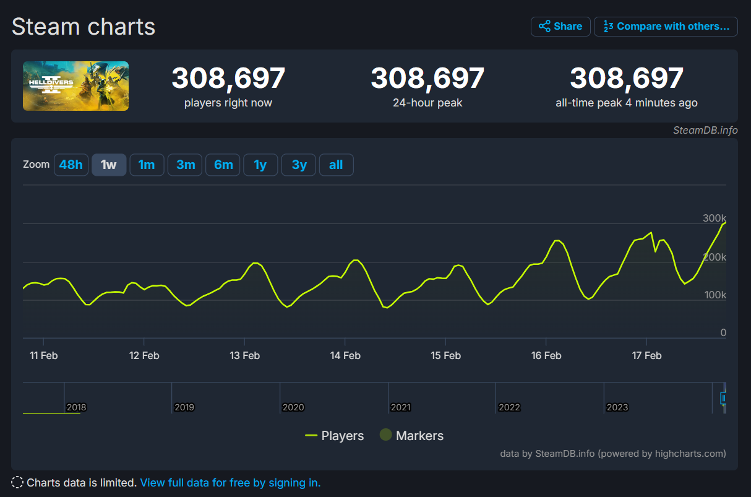Screen dimensions: 751x497
Task: Click all-time peak 4 minutes ago text
Action: pos(627,103)
